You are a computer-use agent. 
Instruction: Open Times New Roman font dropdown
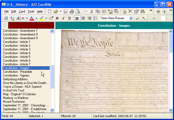click(131, 18)
